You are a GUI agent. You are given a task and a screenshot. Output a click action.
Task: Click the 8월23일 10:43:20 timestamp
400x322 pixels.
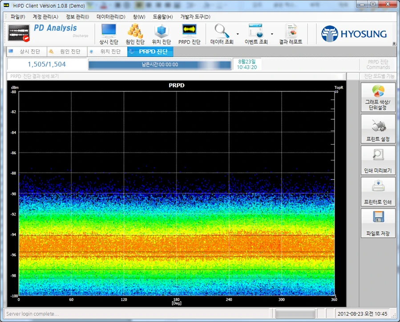tap(246, 64)
